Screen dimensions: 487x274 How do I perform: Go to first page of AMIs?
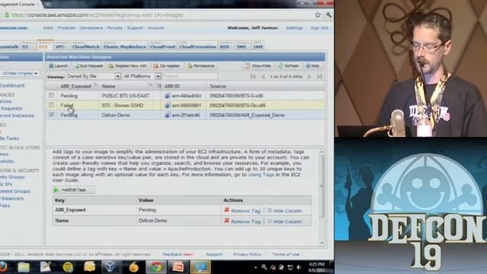[x=253, y=76]
